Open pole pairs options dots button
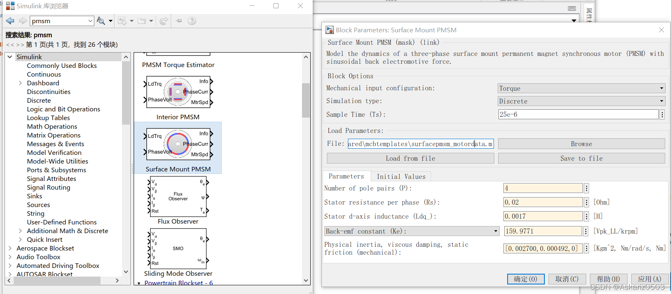Viewport: 671px width, 294px height. (586, 188)
